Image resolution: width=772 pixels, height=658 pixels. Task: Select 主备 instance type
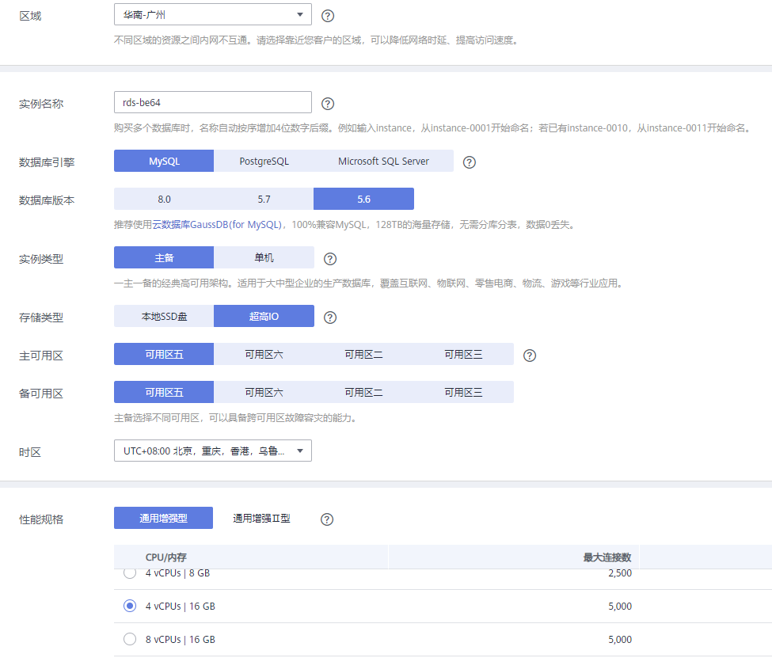point(164,257)
